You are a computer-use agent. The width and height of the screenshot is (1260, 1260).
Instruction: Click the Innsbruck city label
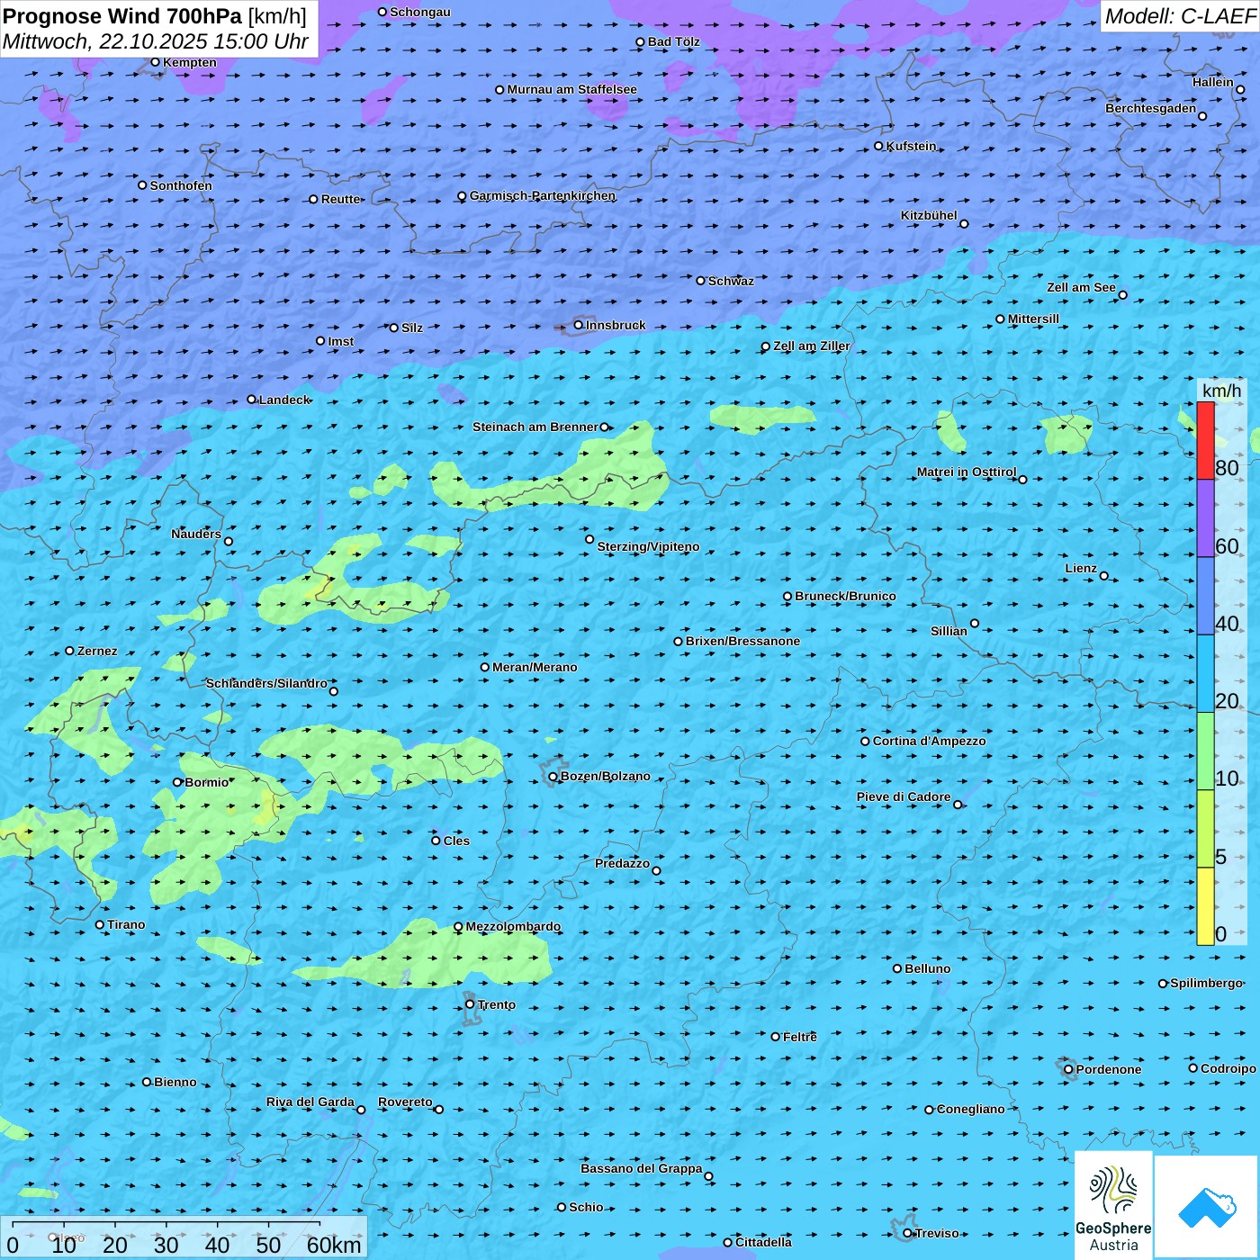[616, 325]
